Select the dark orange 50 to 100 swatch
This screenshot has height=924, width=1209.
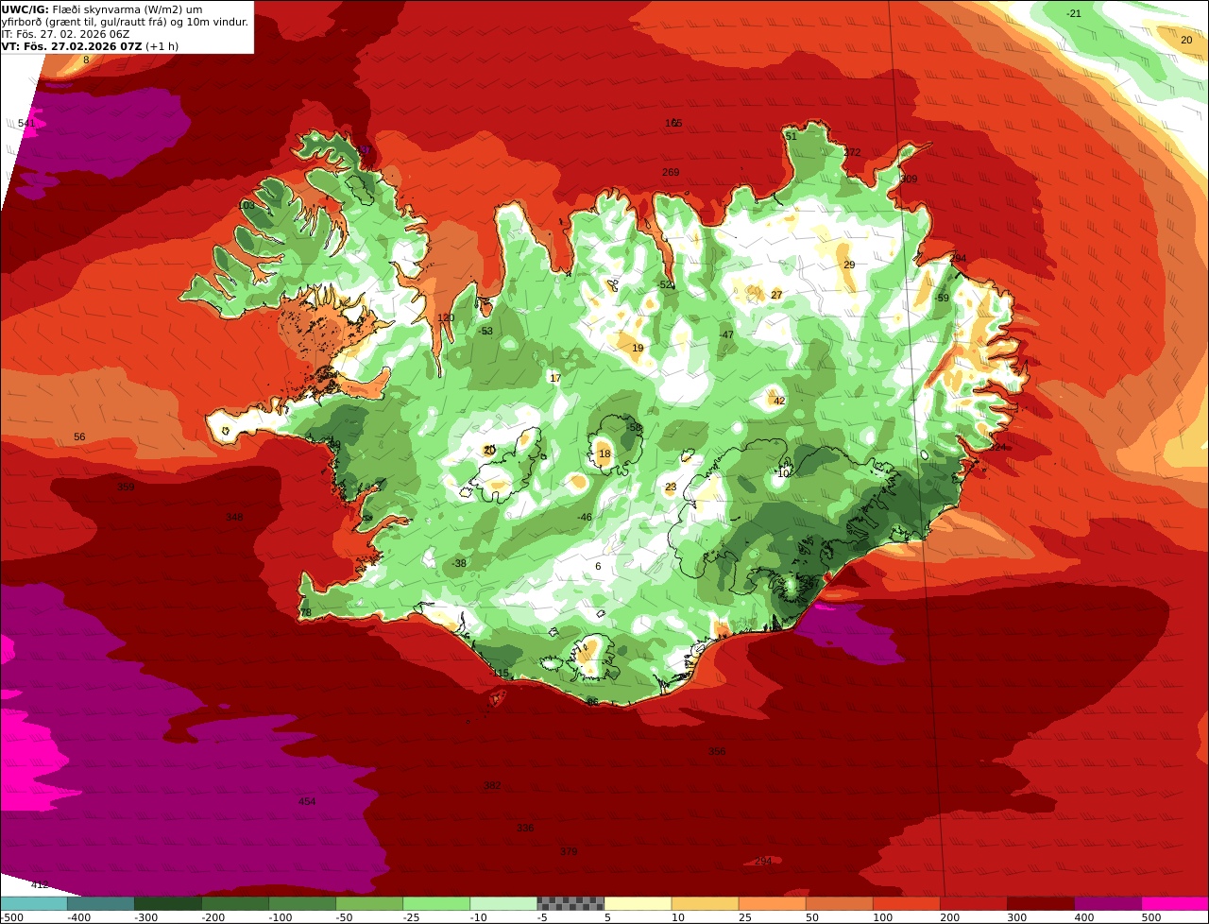tap(839, 903)
